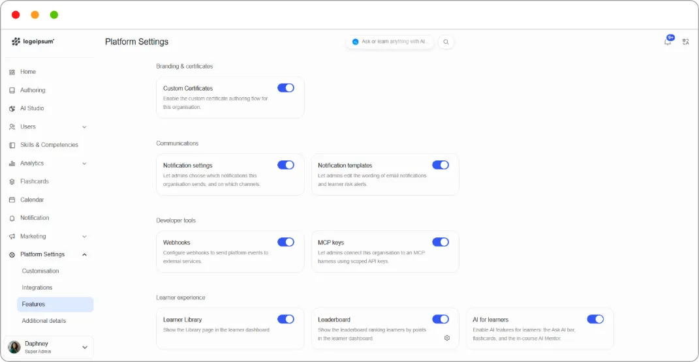699x362 pixels.
Task: Select Features submenu item
Action: tap(55, 304)
